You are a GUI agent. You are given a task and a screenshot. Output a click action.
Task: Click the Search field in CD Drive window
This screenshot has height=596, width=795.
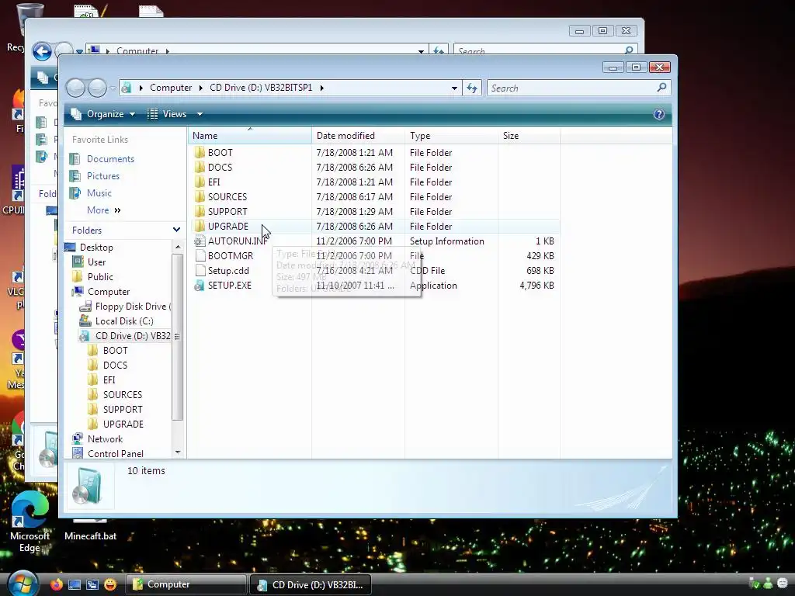click(578, 88)
